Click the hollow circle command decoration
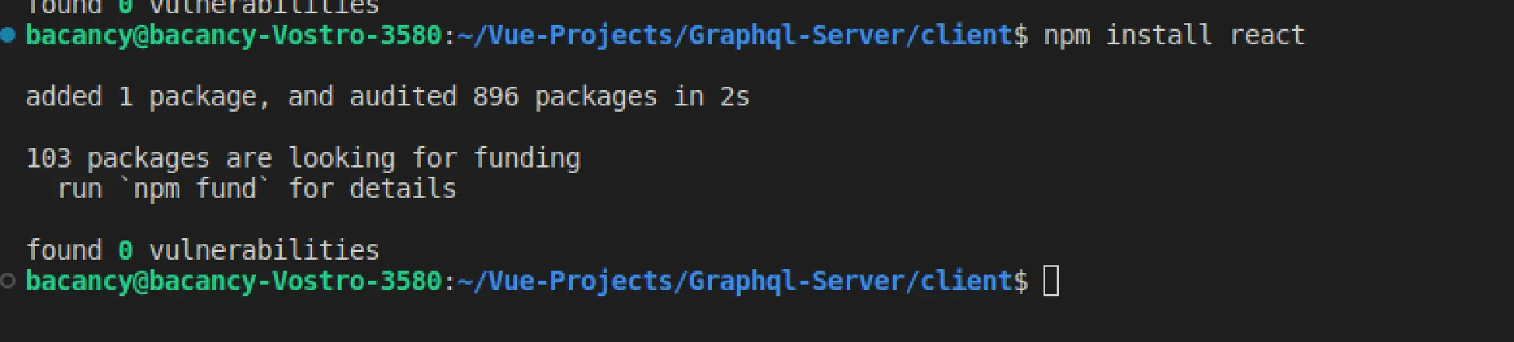The width and height of the screenshot is (1514, 342). click(x=8, y=281)
